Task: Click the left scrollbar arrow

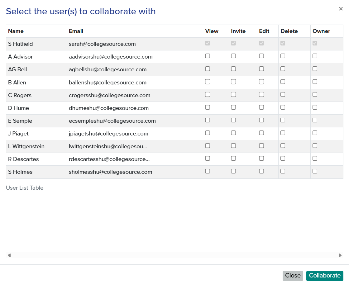Action: (x=9, y=255)
